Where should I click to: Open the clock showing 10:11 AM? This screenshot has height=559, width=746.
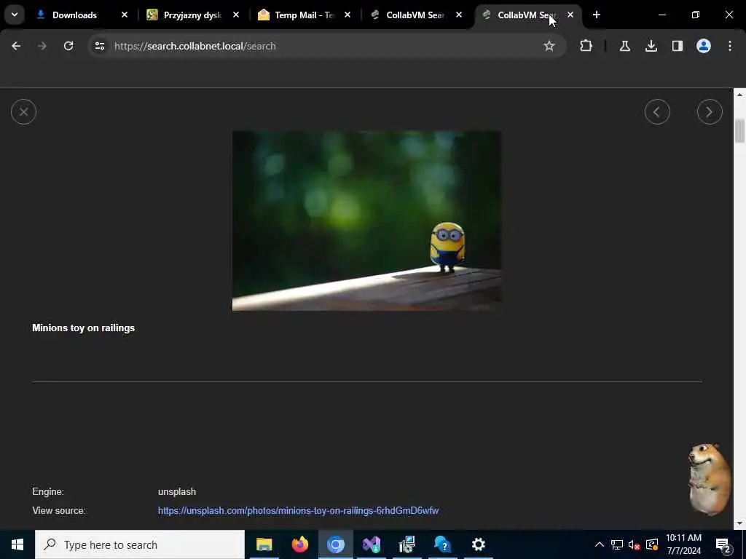click(x=683, y=544)
